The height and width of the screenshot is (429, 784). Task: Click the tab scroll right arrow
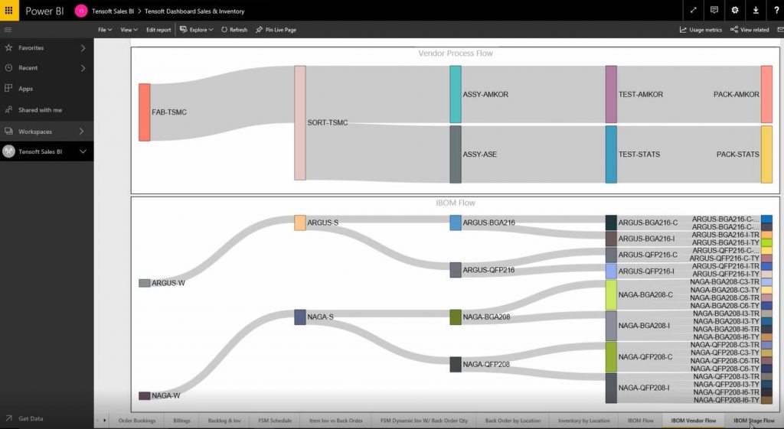pos(104,421)
